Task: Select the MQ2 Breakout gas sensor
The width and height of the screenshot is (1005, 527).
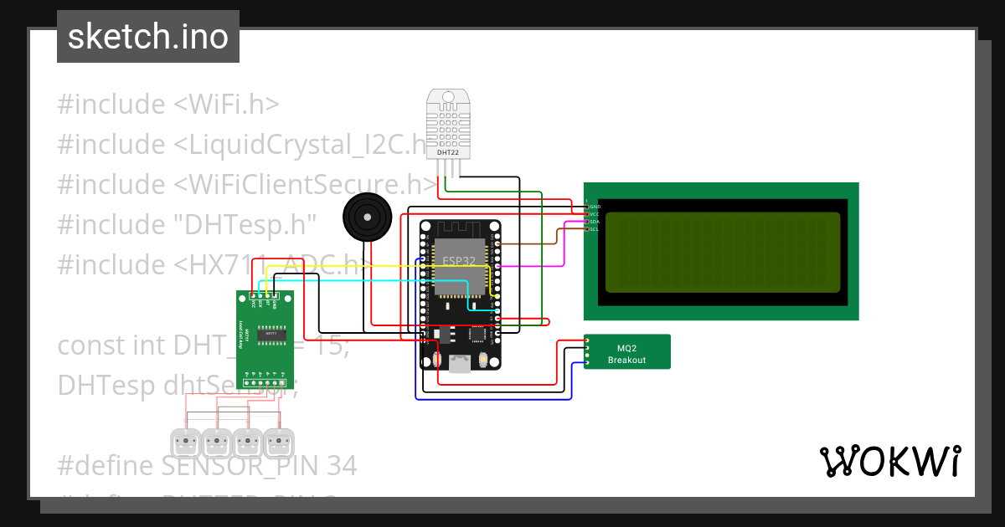Action: 626,351
